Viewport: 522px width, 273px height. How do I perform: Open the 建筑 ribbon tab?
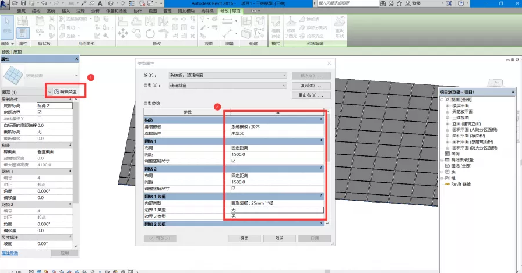(22, 10)
